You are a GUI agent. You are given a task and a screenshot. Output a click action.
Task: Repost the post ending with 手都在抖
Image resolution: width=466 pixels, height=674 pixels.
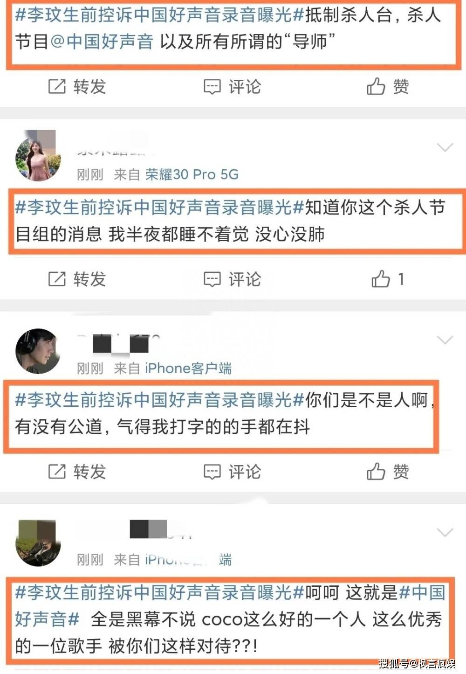[x=77, y=472]
